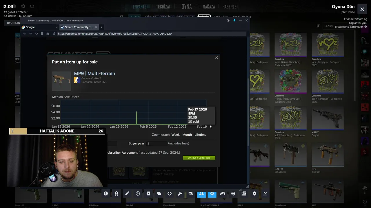
Task: Close the Put an item up for sale dialog
Action: tap(217, 57)
